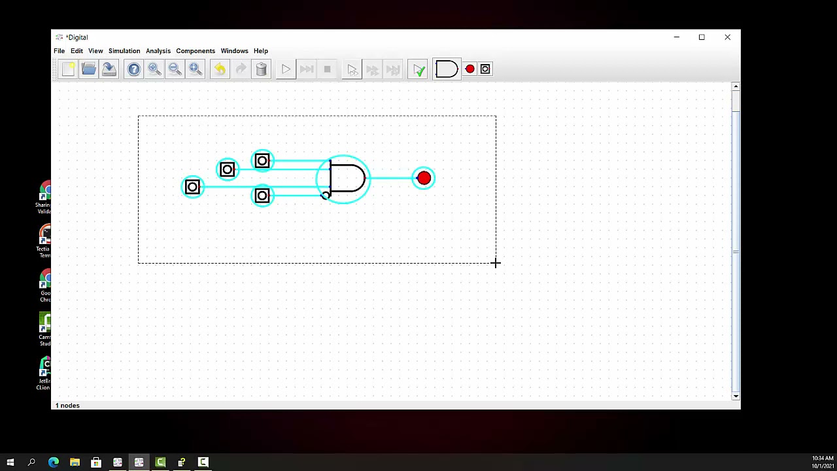Click the vertical scrollbar down arrow
The width and height of the screenshot is (837, 471).
tap(736, 396)
